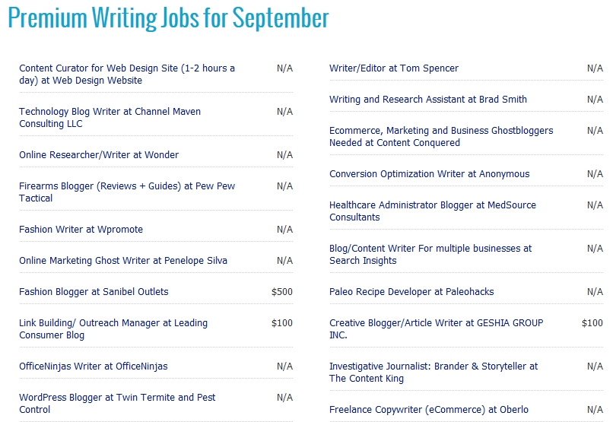The image size is (616, 422).
Task: Open Writer/Editor at Tom Spencer listing
Action: pos(394,68)
